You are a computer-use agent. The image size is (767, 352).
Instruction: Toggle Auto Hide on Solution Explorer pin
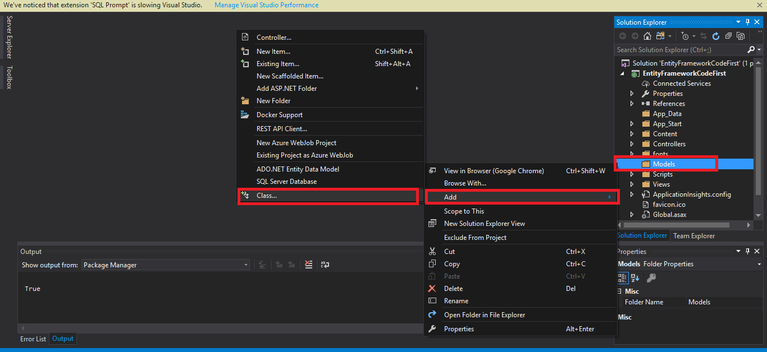(x=747, y=22)
